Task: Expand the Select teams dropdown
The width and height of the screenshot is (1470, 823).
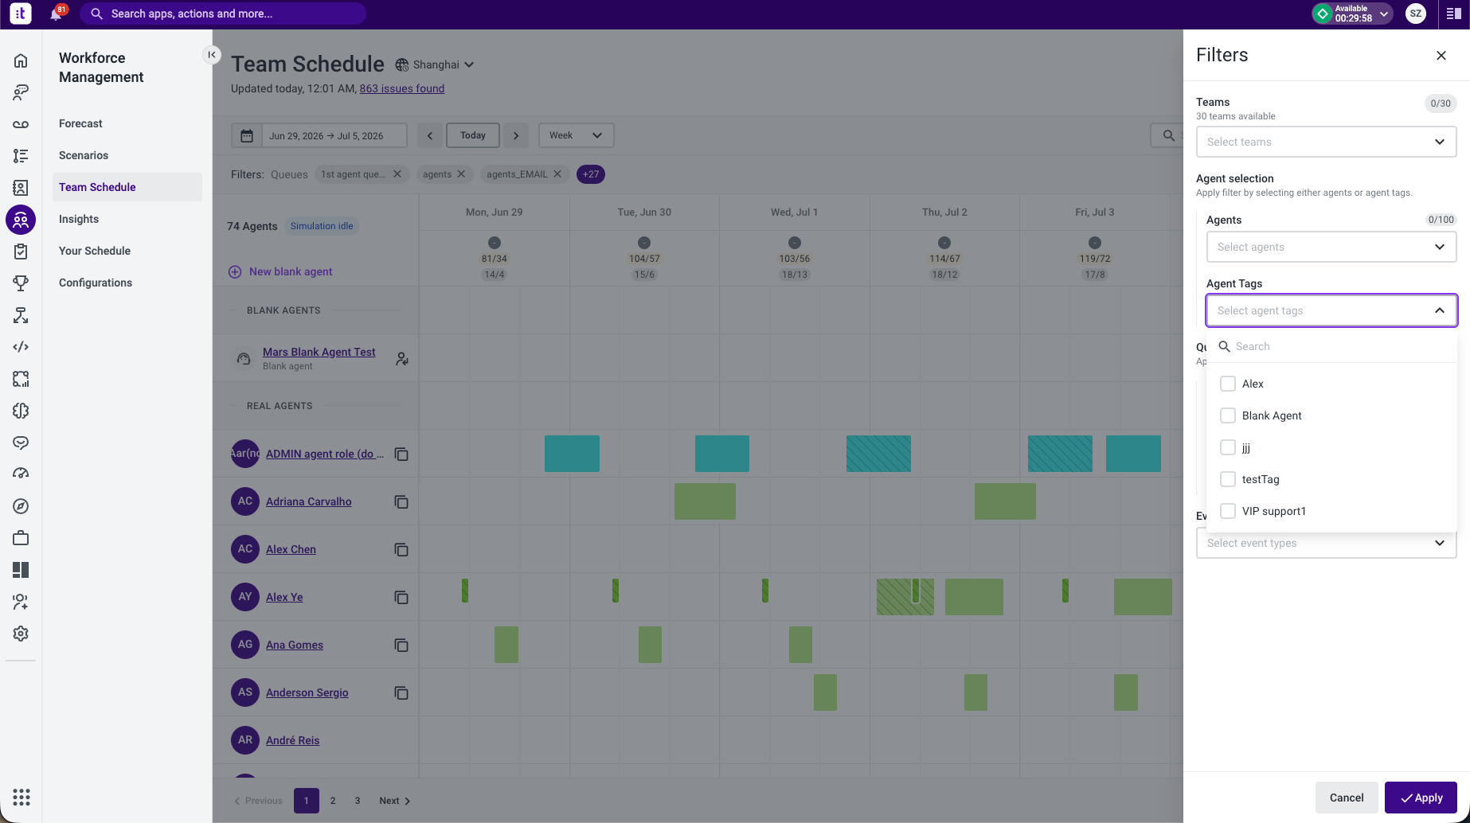Action: tap(1327, 142)
